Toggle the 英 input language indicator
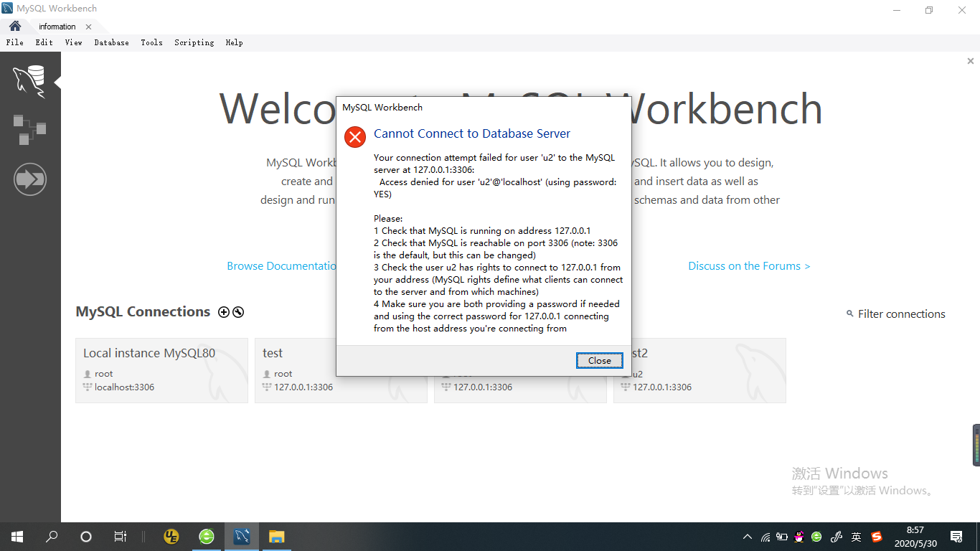 pos(856,537)
